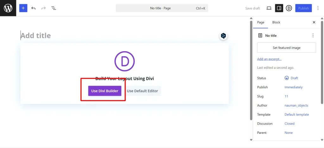The width and height of the screenshot is (324, 148).
Task: Change the Discussion setting Closed
Action: click(289, 123)
